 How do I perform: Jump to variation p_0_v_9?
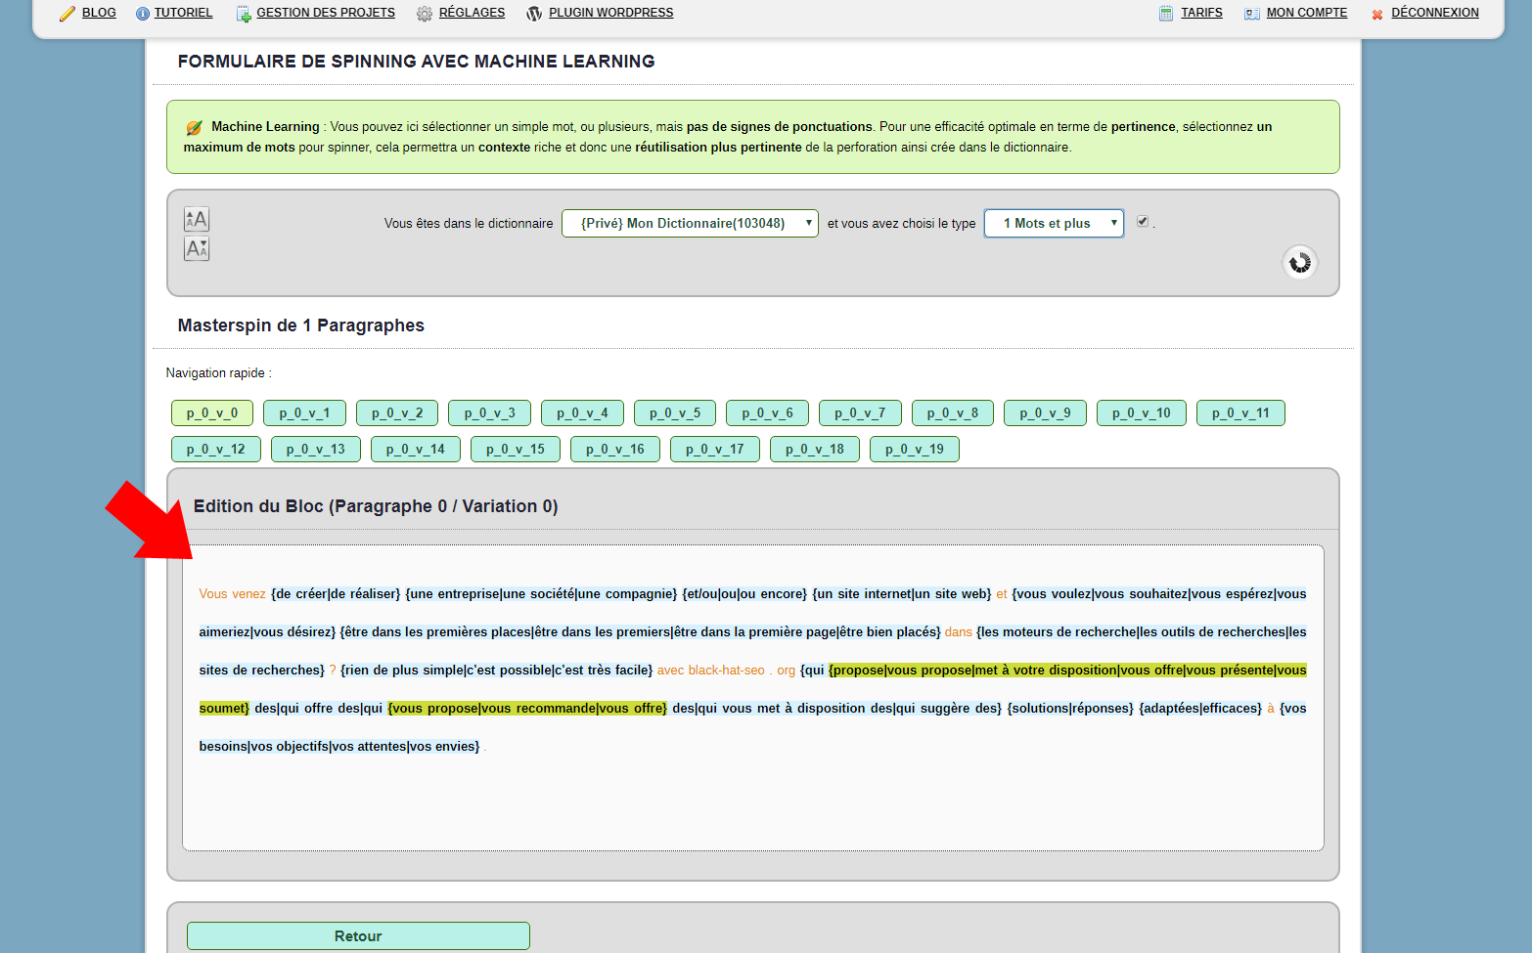click(1045, 413)
